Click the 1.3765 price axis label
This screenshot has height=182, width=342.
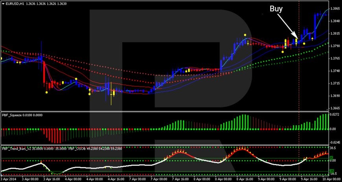(x=335, y=59)
